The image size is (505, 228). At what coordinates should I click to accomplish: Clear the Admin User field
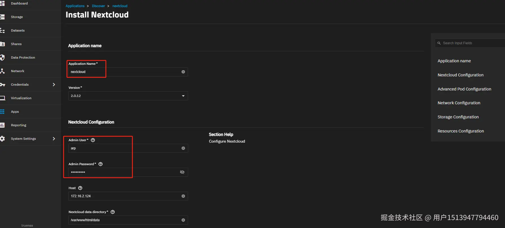coord(183,148)
